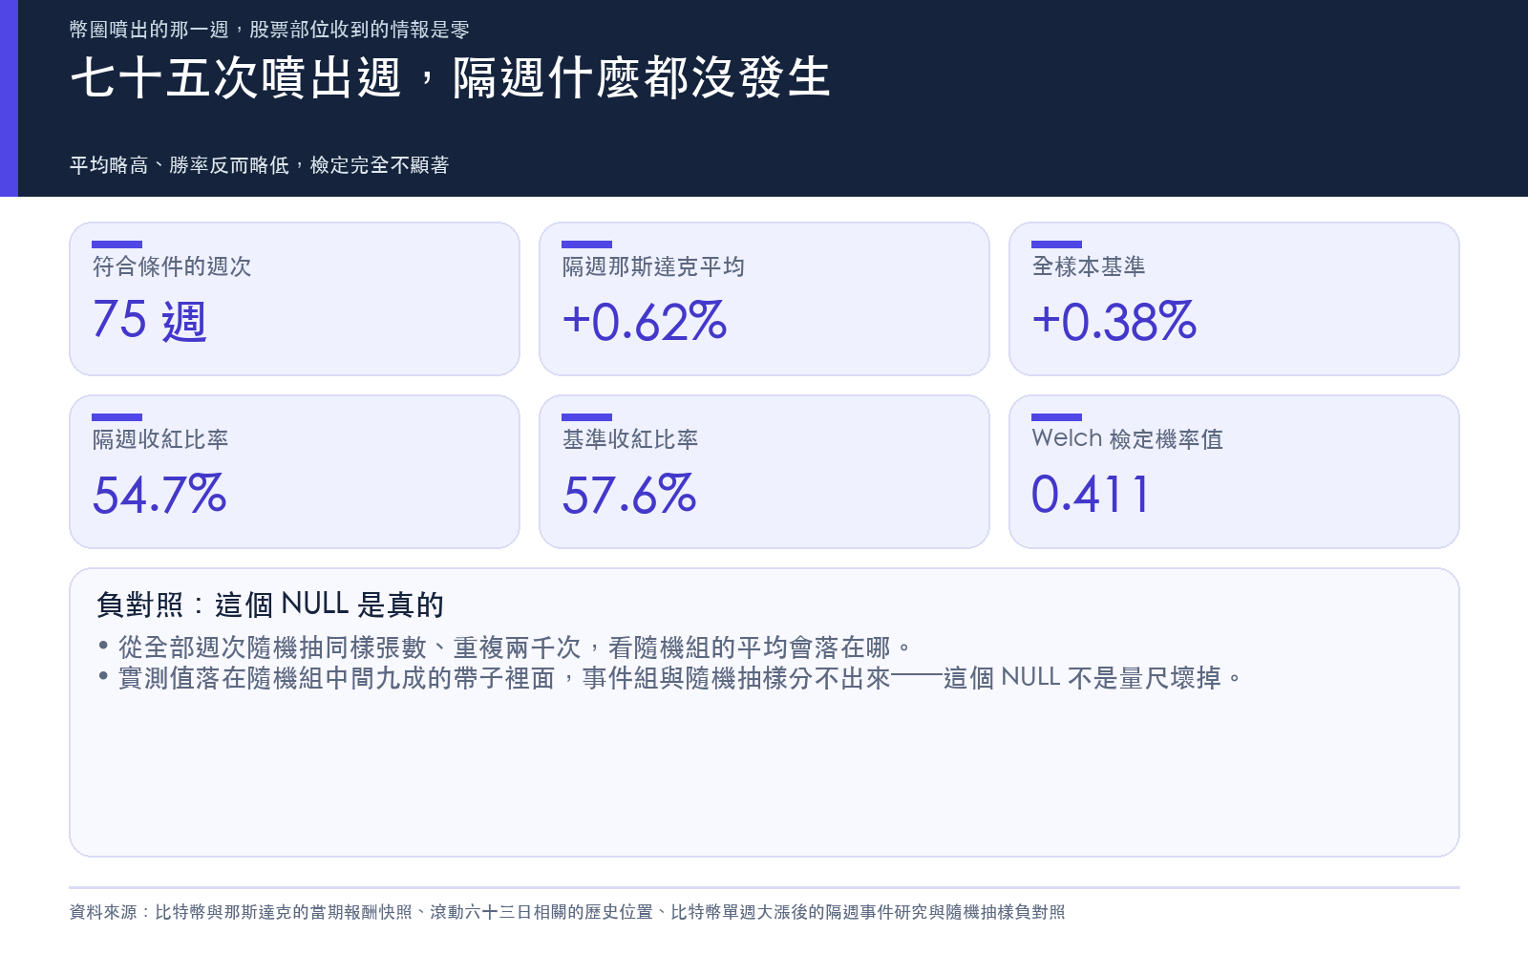This screenshot has height=955, width=1528.
Task: Select the value +0.38%
Action: pos(1114,321)
